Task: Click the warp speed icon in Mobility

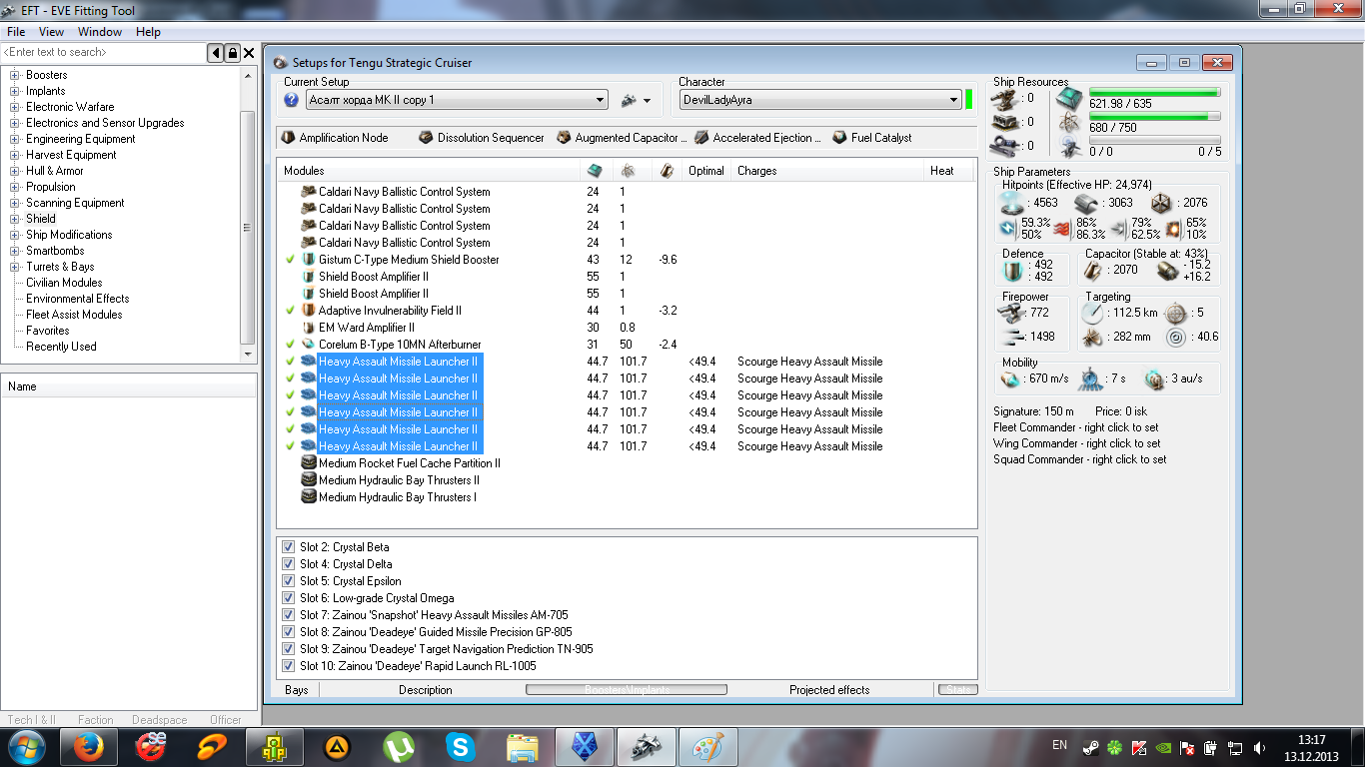Action: [x=1154, y=380]
